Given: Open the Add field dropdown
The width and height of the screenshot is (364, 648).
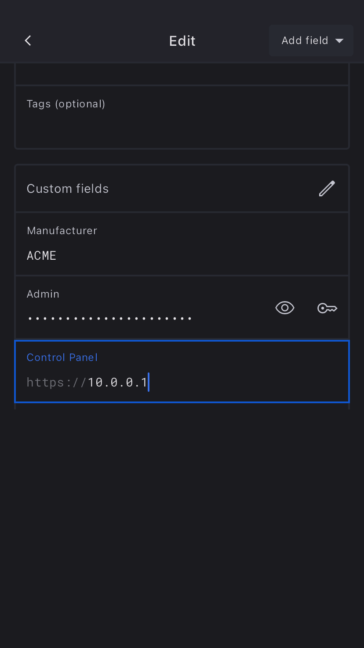Looking at the screenshot, I should point(311,40).
